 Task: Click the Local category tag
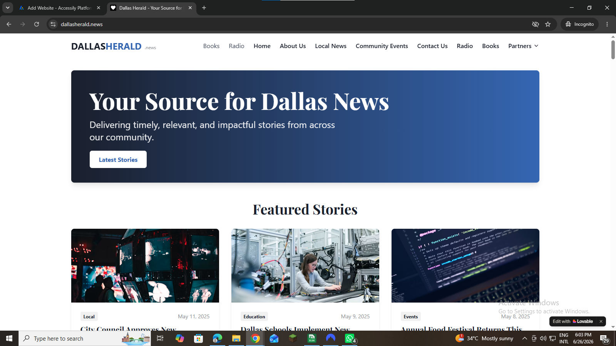[89, 316]
